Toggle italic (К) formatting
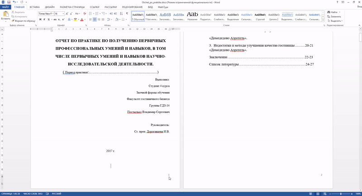The width and height of the screenshot is (362, 196). [44, 19]
